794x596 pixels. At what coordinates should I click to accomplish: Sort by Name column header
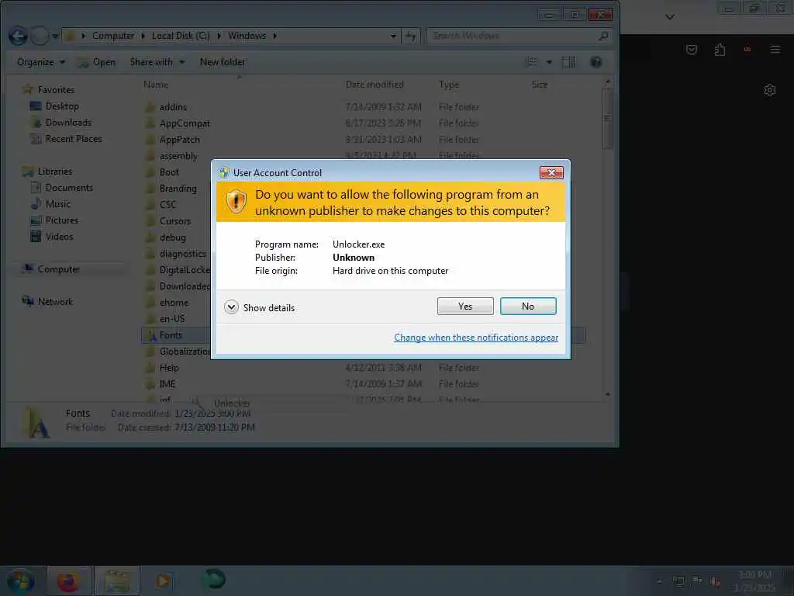click(155, 85)
